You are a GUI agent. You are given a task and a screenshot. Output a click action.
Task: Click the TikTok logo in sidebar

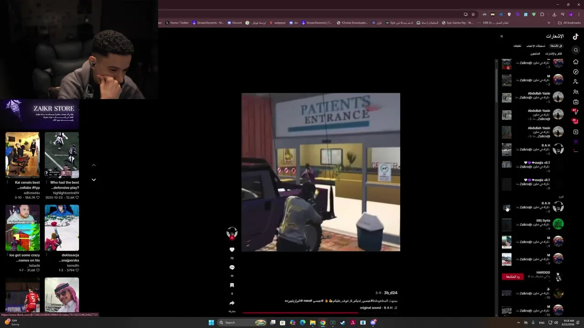576,37
